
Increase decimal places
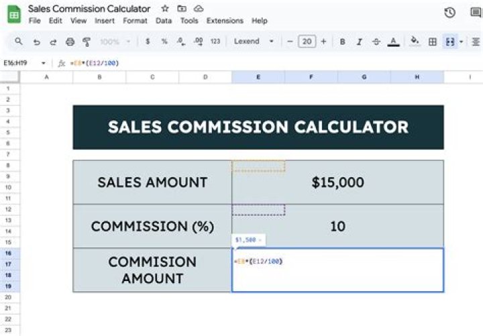coord(199,42)
